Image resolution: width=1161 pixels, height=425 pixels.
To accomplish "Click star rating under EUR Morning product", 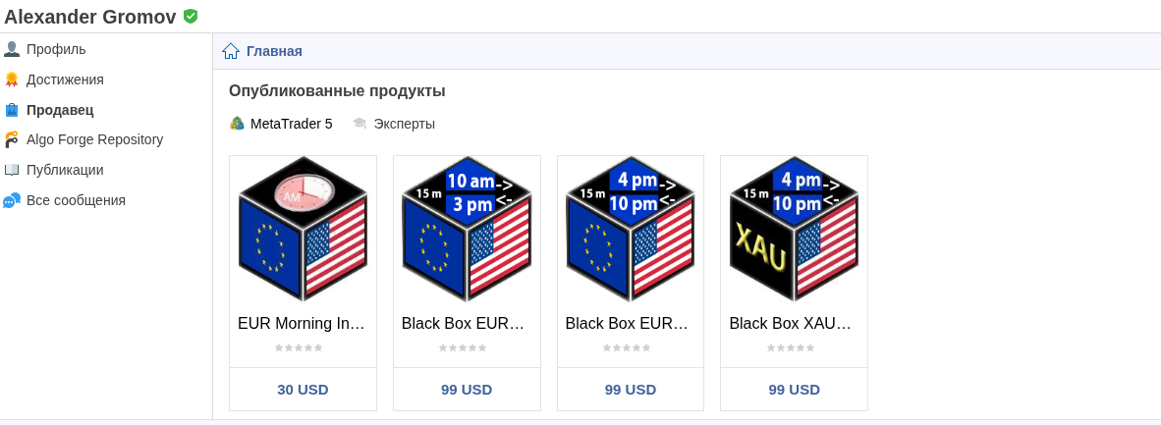I will pyautogui.click(x=299, y=347).
